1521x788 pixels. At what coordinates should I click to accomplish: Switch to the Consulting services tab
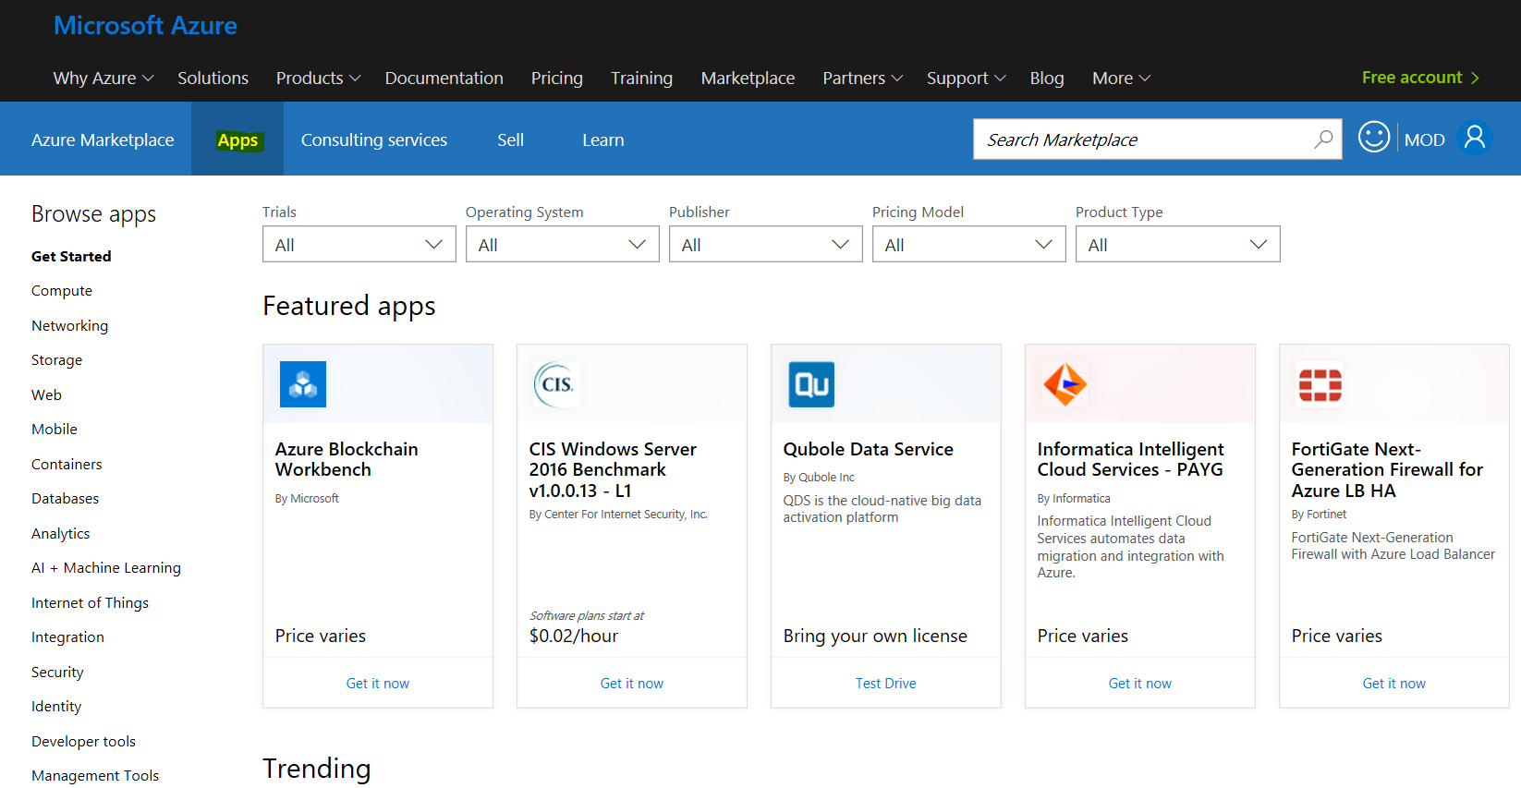tap(374, 140)
